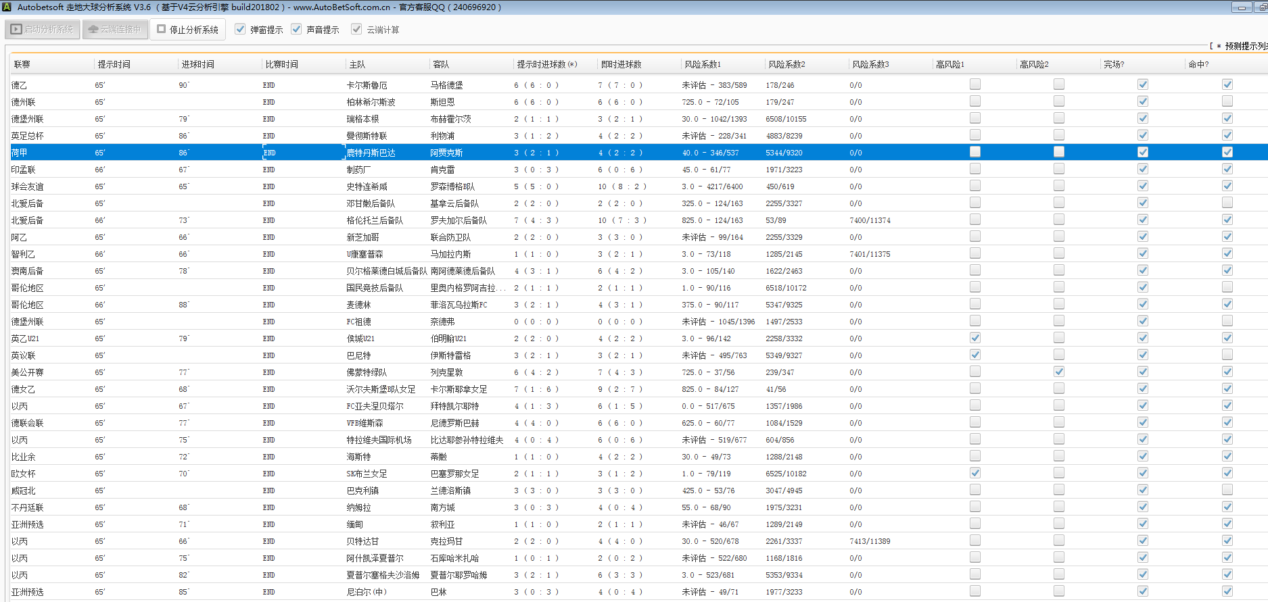Click the cloud icon on 云端连接中
The height and width of the screenshot is (602, 1268).
coord(93,30)
